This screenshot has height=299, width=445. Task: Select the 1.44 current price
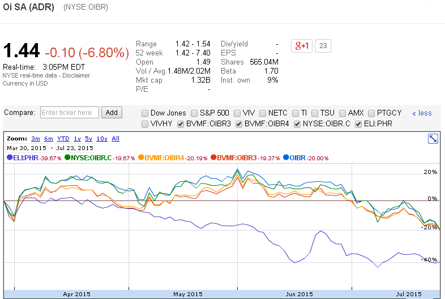[22, 50]
